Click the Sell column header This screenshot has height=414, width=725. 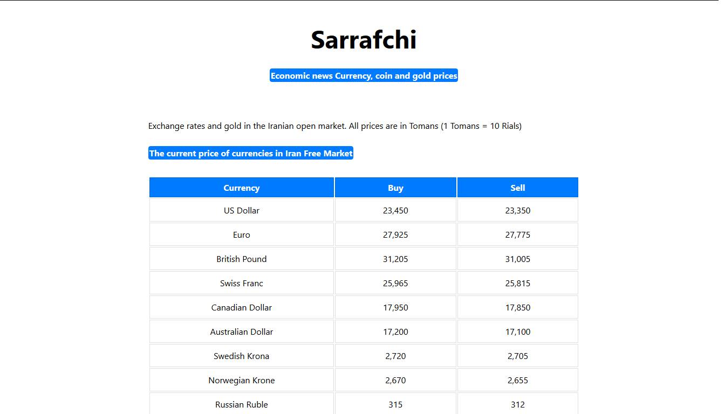click(518, 188)
